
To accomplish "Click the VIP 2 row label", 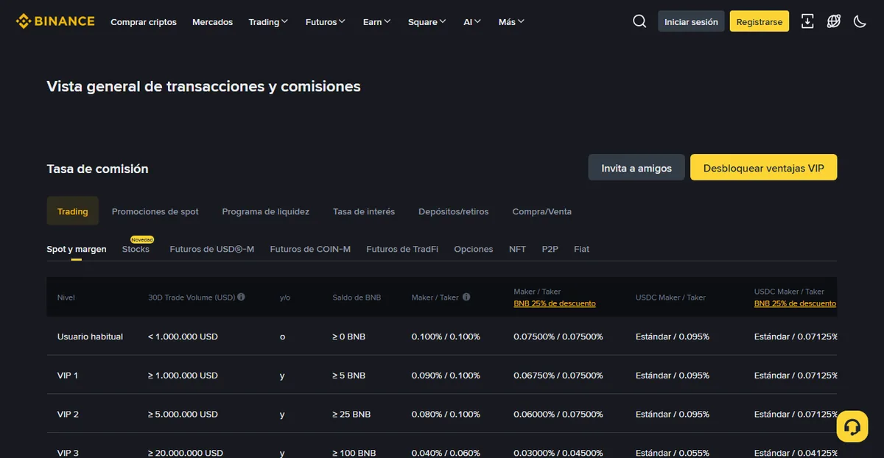I will [x=68, y=415].
